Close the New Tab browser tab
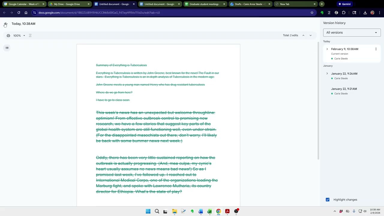This screenshot has width=384, height=216. coord(314,4)
